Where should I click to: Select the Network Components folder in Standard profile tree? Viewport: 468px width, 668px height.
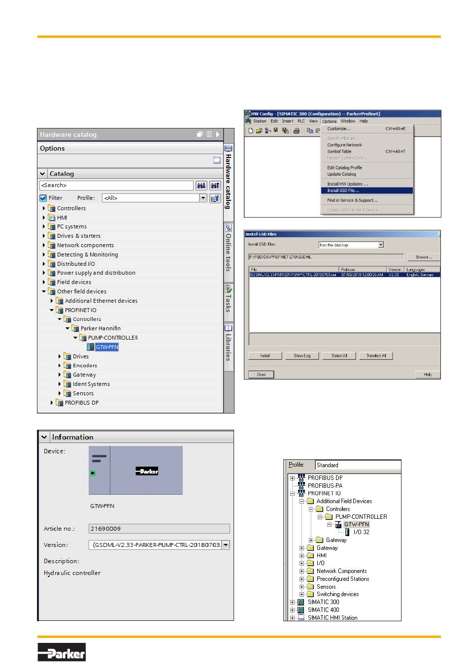(x=341, y=571)
